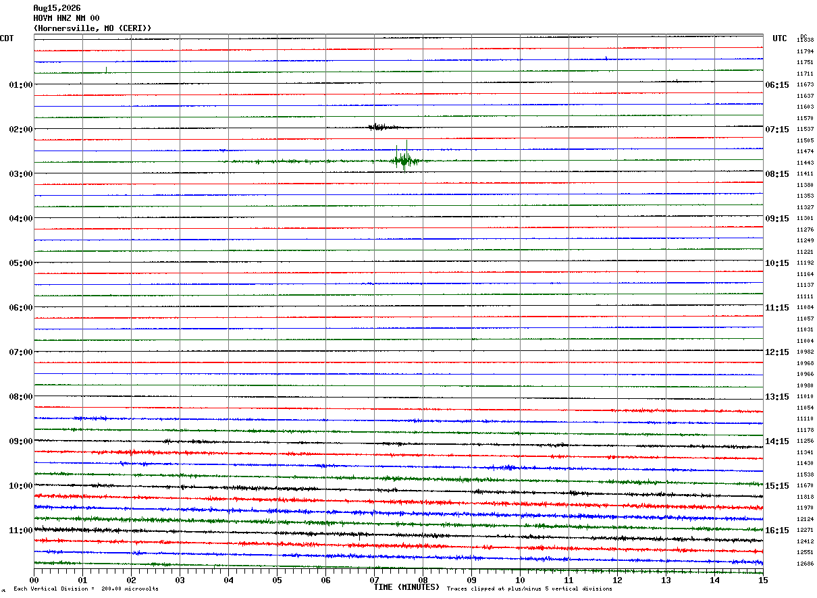The width and height of the screenshot is (817, 598).
Task: Click the minute axis tick label 03
Action: pos(180,580)
